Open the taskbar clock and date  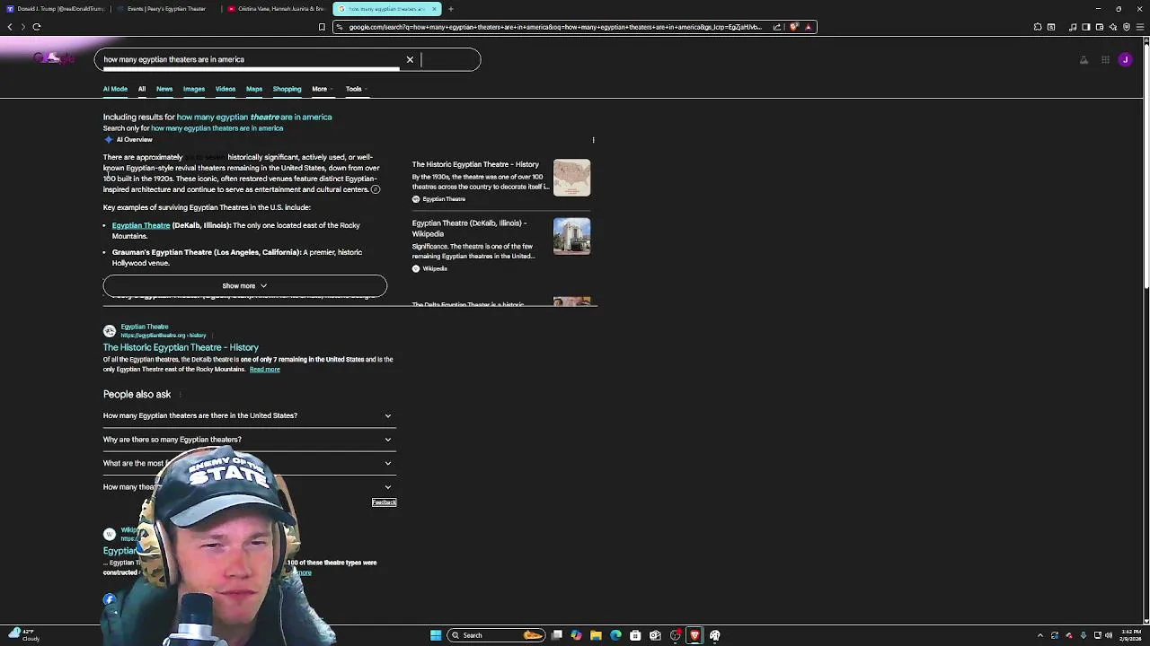click(x=1131, y=635)
